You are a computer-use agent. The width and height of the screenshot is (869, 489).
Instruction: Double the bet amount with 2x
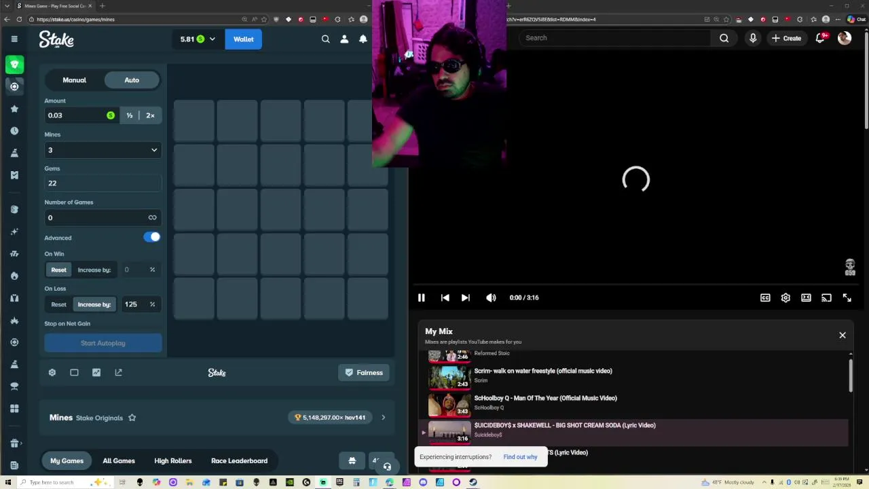coord(150,115)
